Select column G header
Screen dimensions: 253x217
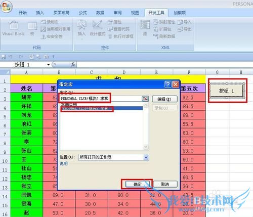(217, 72)
